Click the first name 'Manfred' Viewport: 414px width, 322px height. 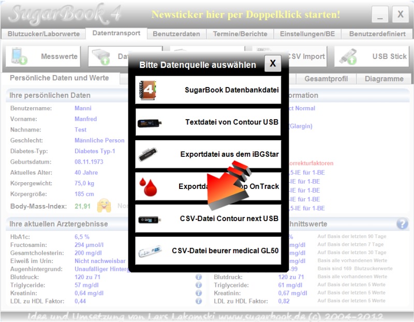coord(86,119)
